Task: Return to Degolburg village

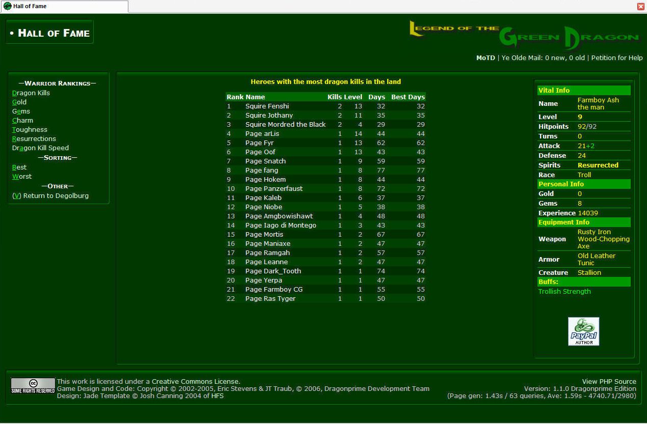Action: 50,196
